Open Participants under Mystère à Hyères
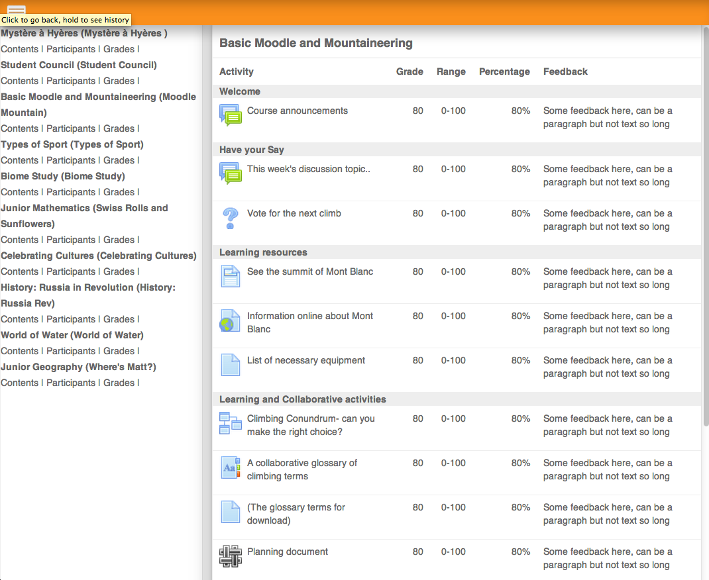Image resolution: width=709 pixels, height=580 pixels. (71, 49)
